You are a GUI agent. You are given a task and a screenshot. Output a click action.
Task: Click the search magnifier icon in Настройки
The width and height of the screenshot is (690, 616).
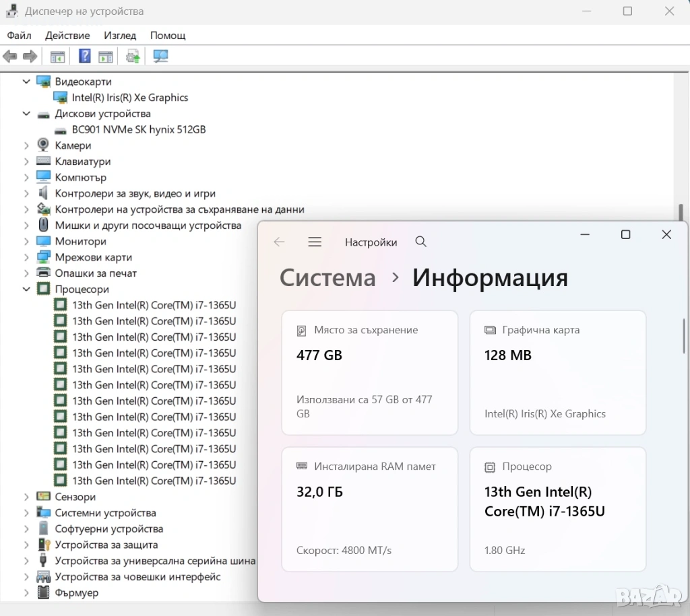(421, 242)
